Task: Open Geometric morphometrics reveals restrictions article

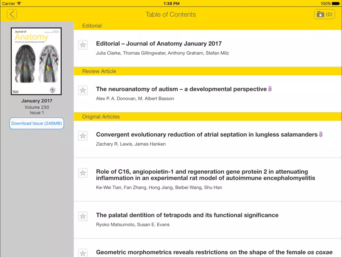Action: coord(214,252)
